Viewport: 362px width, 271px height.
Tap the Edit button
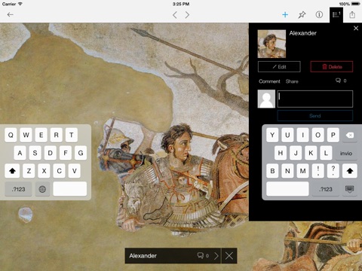(x=279, y=67)
